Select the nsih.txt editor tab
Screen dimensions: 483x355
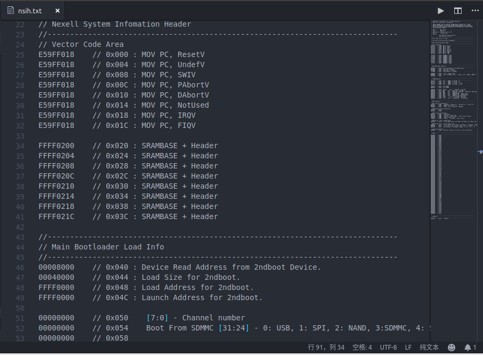33,11
